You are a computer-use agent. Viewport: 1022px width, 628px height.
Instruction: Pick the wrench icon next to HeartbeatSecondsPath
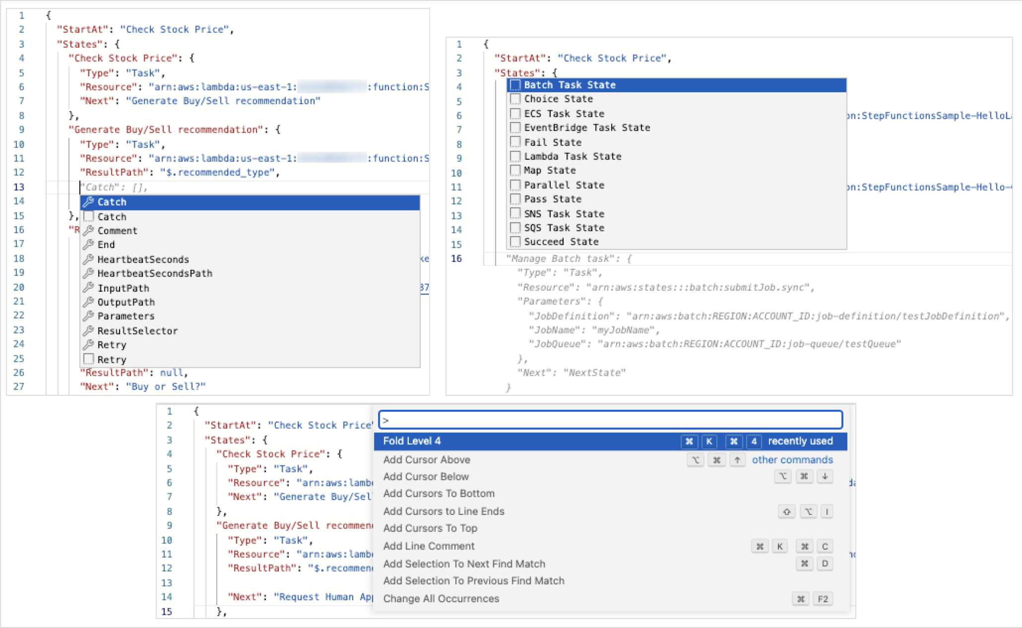point(88,273)
